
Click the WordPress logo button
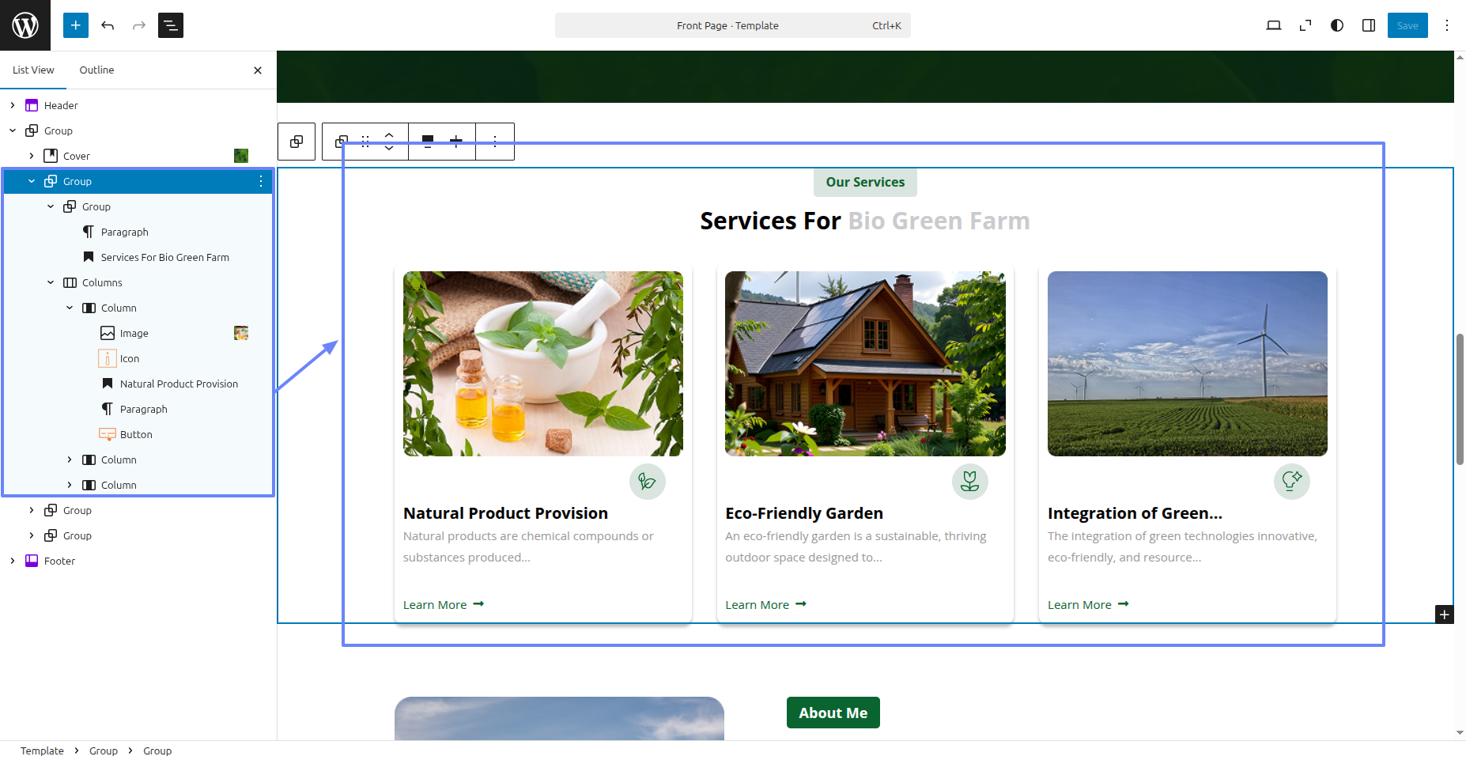pos(25,25)
